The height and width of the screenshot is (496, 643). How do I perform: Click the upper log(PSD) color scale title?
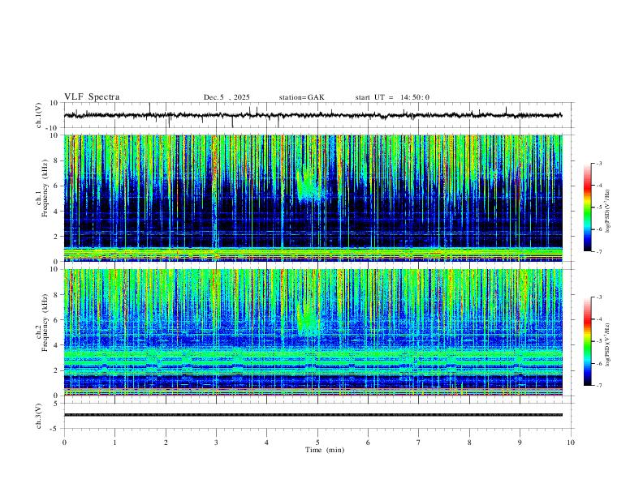click(x=608, y=211)
